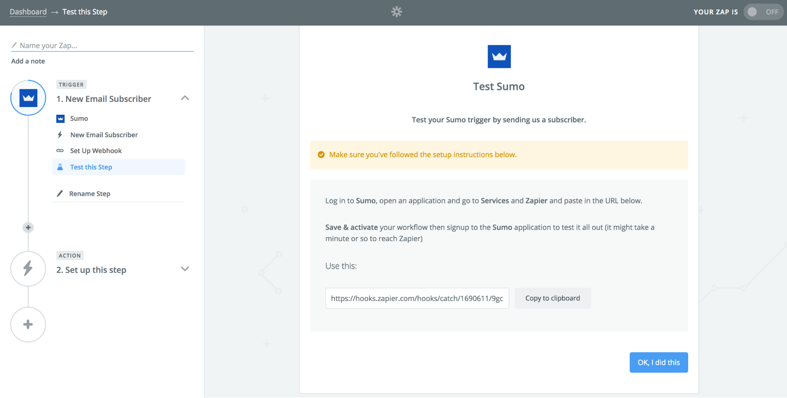Click the ACTION label badge
Image resolution: width=787 pixels, height=398 pixels.
[70, 256]
